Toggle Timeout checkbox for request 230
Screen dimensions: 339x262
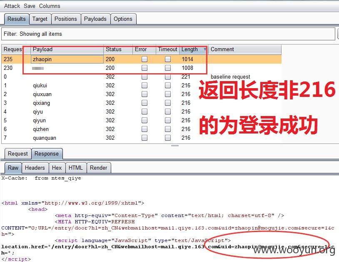(168, 68)
